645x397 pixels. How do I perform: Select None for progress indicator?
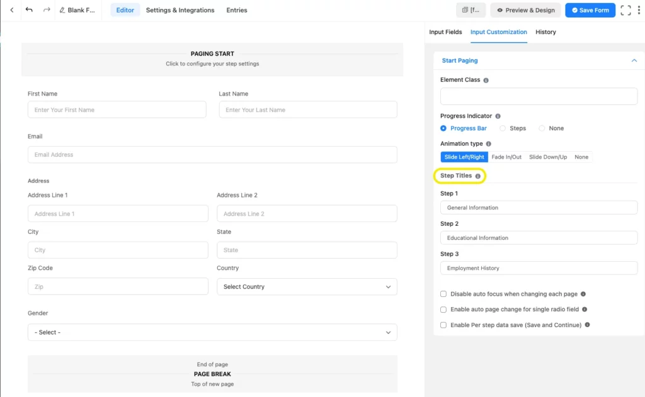point(542,128)
